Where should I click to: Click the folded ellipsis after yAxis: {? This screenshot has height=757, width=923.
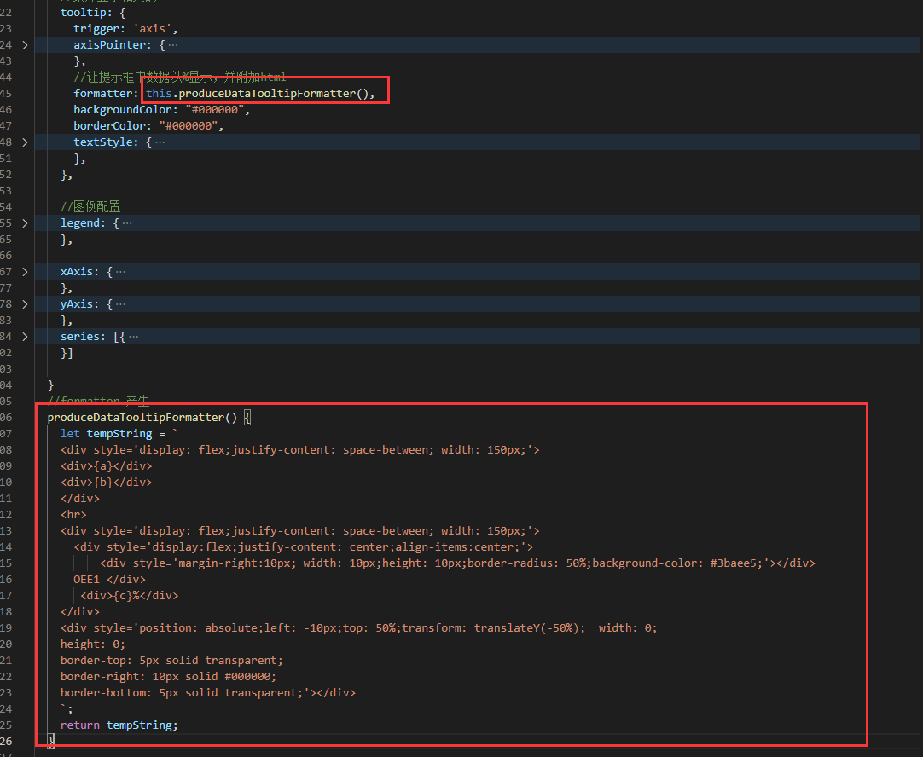[x=120, y=304]
